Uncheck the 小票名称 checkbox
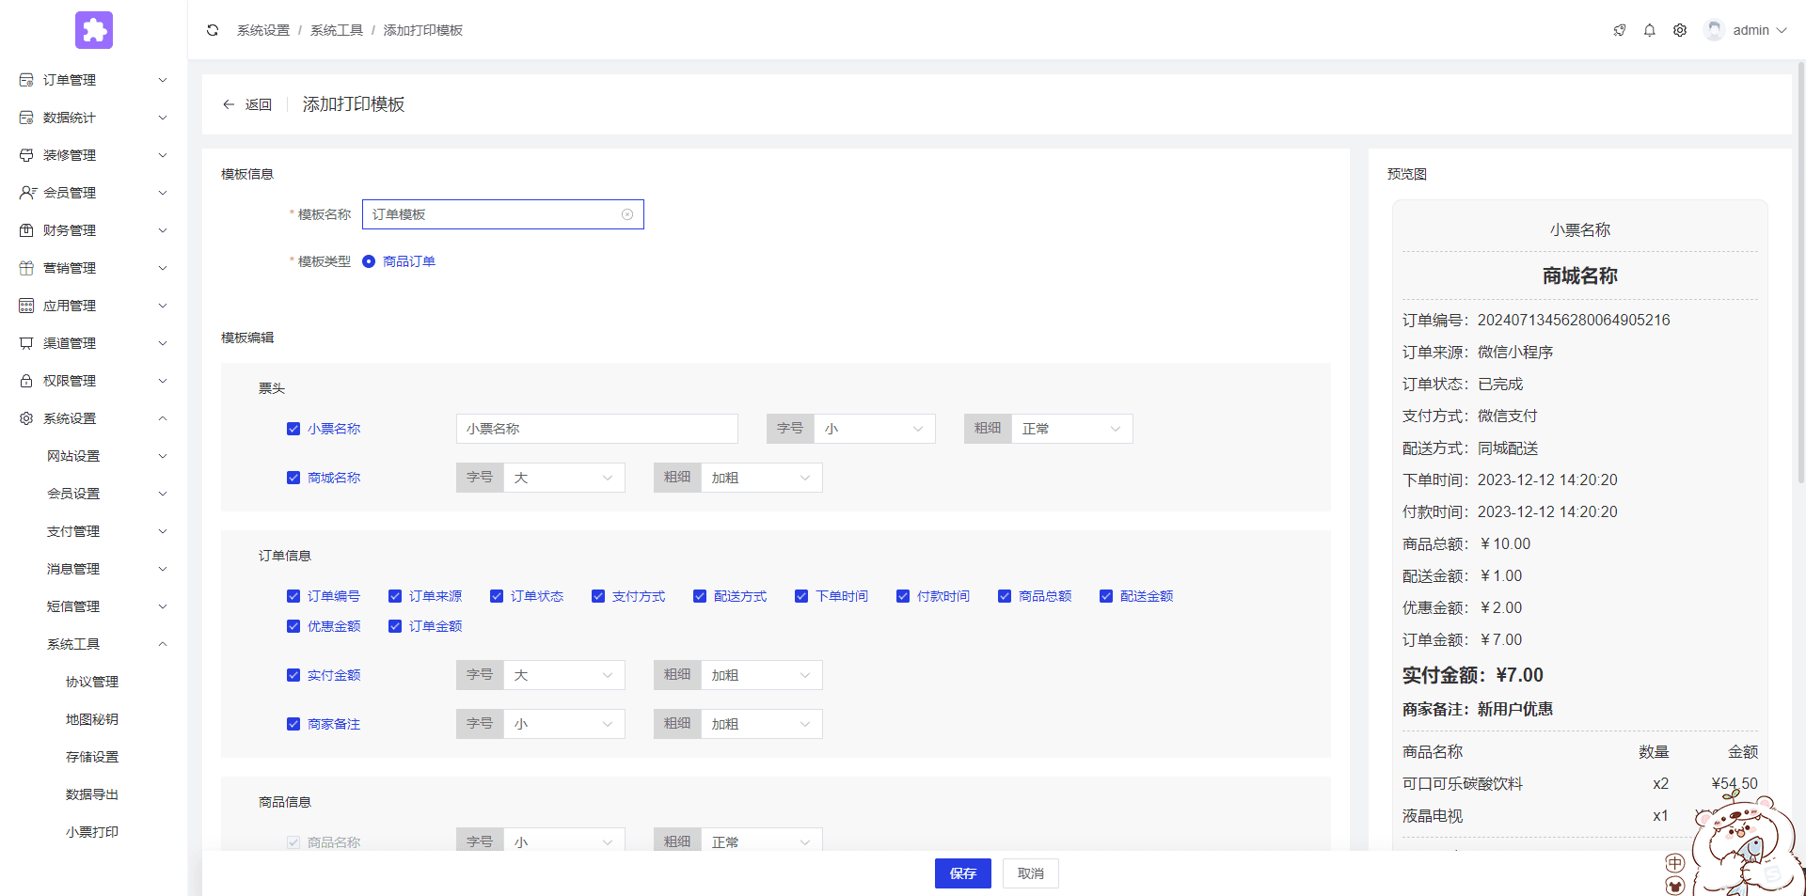 (x=293, y=429)
